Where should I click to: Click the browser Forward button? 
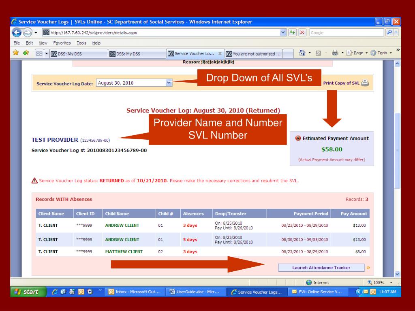tap(27, 32)
